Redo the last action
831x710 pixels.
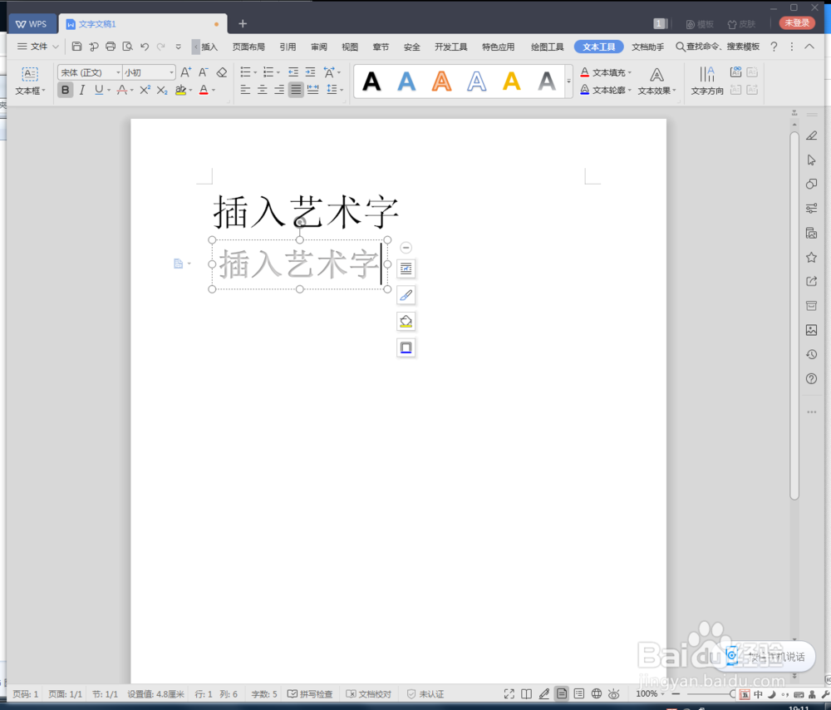(x=161, y=47)
